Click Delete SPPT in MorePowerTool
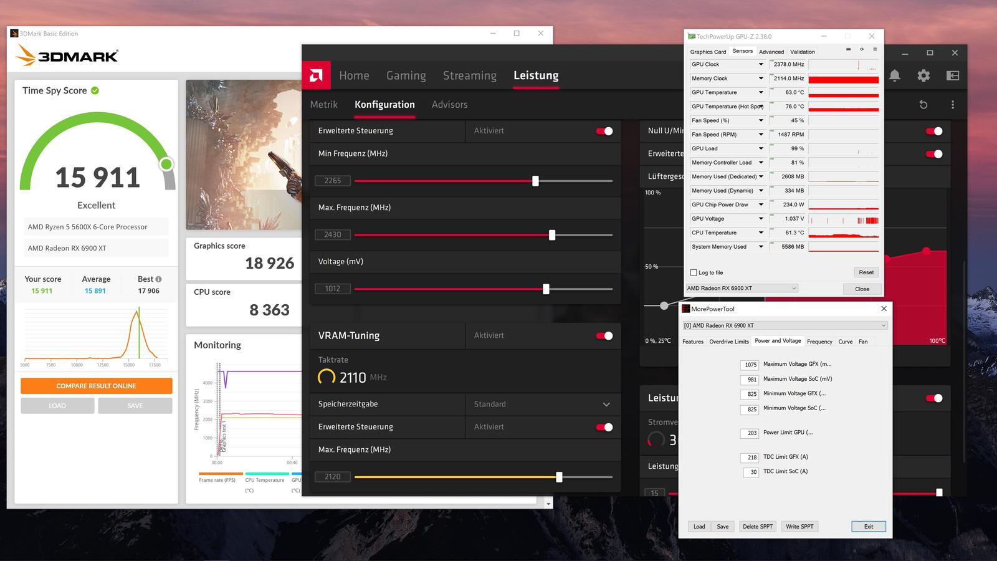Screen dimensions: 997x561 [757, 527]
